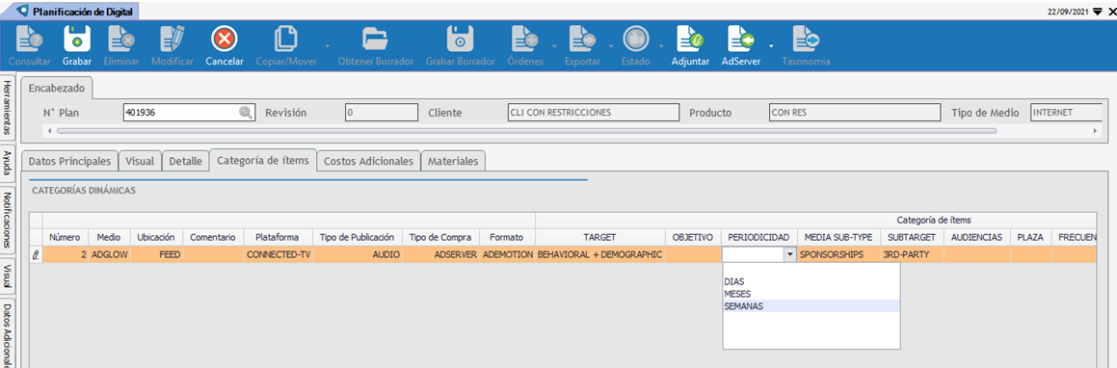Click the Órdenes toolbar icon

pyautogui.click(x=525, y=39)
